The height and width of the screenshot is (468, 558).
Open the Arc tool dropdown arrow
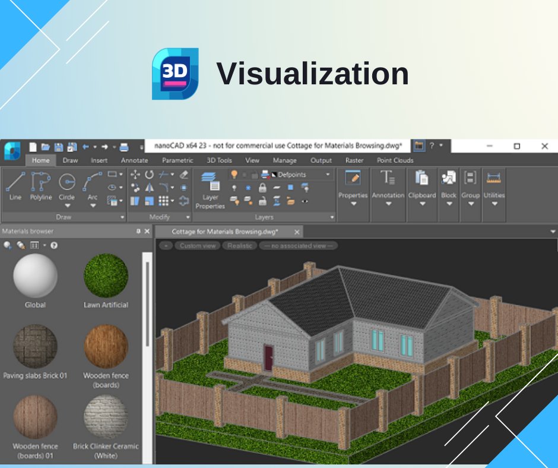coord(93,206)
